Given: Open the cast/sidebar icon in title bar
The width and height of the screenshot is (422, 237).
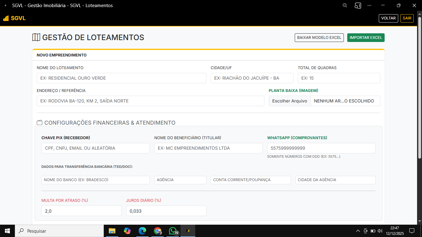Looking at the screenshot, I should point(358,6).
